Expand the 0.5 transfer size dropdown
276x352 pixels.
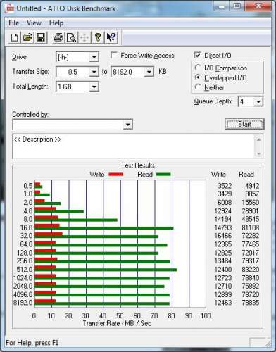[94, 72]
